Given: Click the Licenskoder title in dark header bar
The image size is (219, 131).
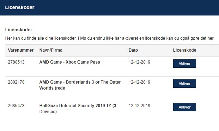Looking at the screenshot, I should [20, 7].
